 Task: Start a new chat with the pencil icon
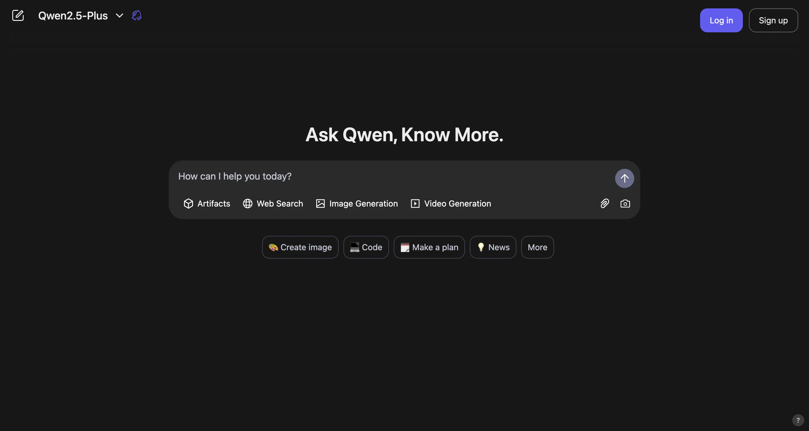click(x=18, y=15)
